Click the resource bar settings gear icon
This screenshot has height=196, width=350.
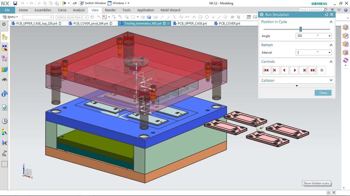(x=4, y=24)
